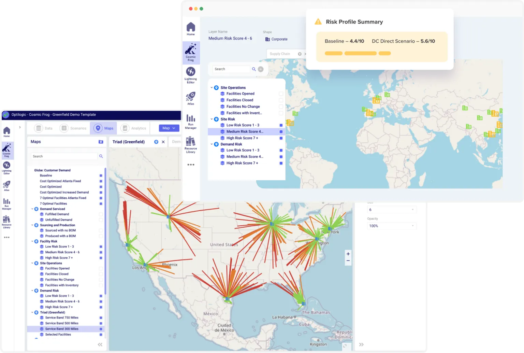Close the Triad (Greenfield) map tab
The width and height of the screenshot is (524, 353).
click(163, 142)
